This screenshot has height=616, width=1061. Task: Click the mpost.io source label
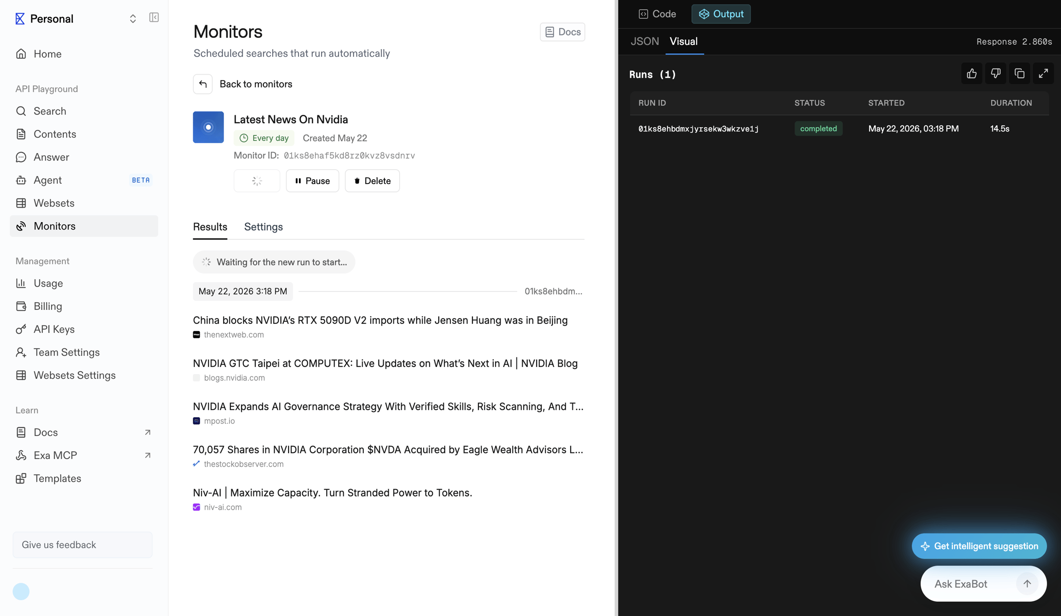click(219, 421)
